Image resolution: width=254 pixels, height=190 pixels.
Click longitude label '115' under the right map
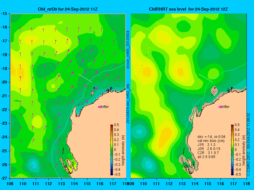point(208,184)
